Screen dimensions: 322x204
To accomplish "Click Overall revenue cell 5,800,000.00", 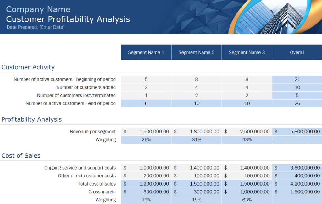I will pyautogui.click(x=297, y=132).
